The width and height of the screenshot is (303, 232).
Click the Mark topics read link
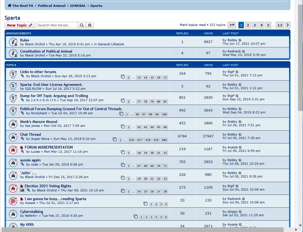193,25
